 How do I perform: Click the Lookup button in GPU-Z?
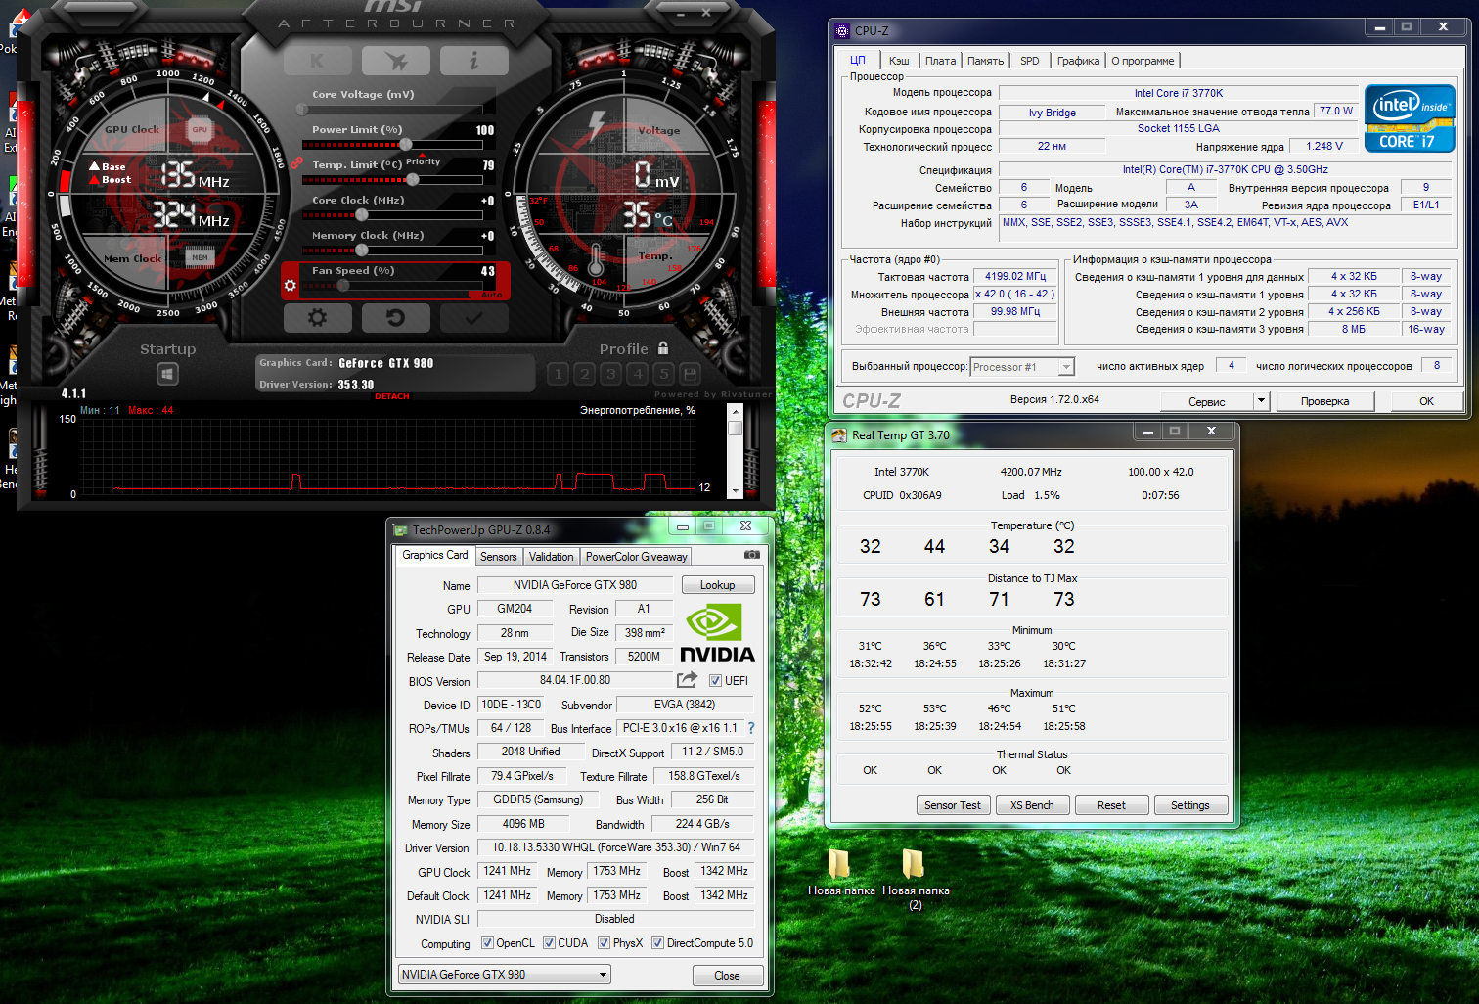(x=717, y=585)
